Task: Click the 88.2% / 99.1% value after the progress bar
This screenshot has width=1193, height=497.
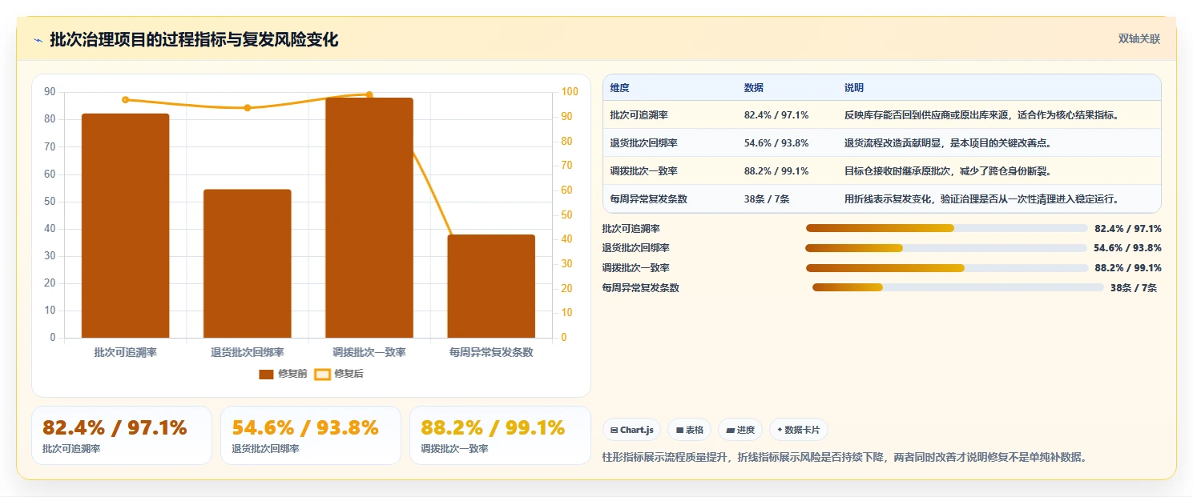Action: (1128, 268)
